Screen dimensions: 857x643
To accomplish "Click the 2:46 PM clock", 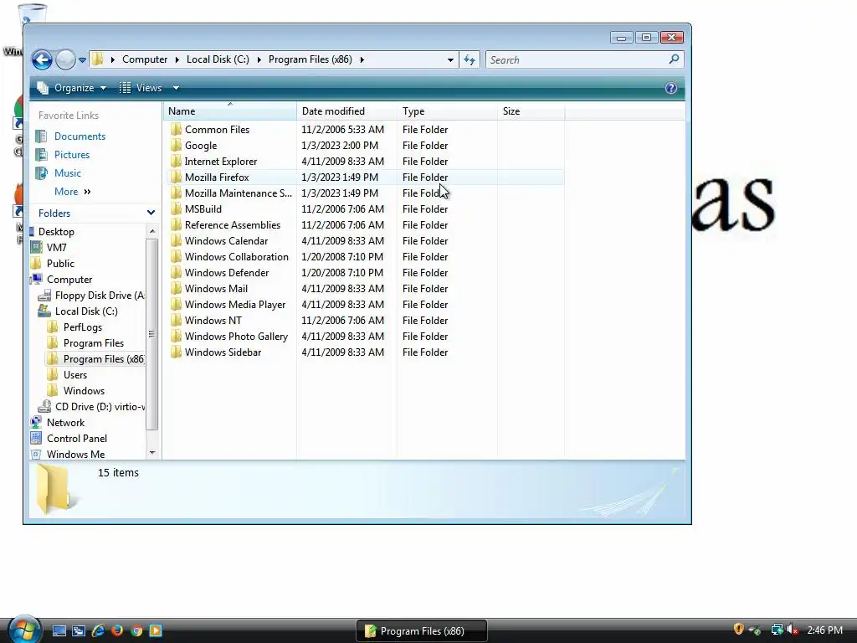I will (824, 630).
